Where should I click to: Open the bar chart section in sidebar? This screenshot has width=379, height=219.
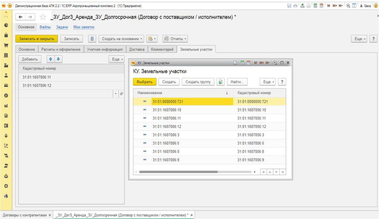click(6, 106)
